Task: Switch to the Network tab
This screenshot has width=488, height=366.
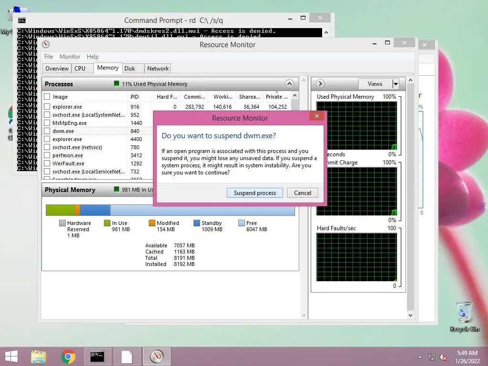Action: (x=158, y=69)
